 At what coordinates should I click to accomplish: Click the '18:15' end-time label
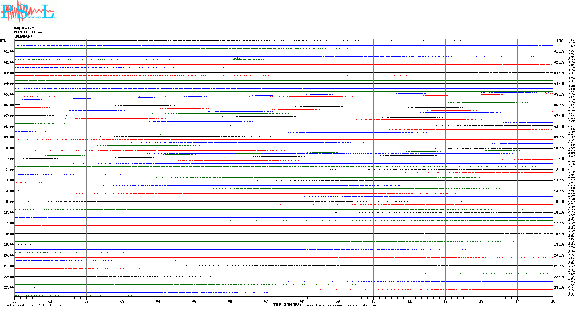559,234
